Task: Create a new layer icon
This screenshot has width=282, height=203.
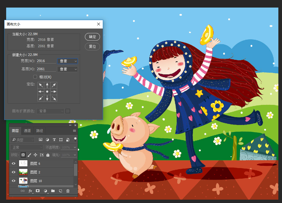Action: [60, 191]
